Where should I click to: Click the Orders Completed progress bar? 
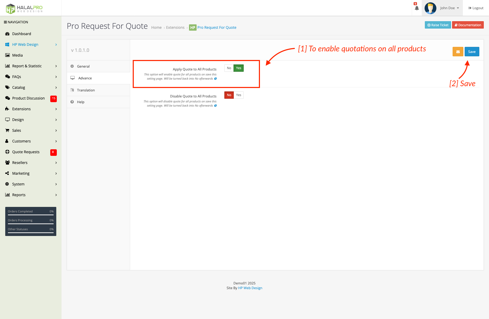click(x=31, y=215)
